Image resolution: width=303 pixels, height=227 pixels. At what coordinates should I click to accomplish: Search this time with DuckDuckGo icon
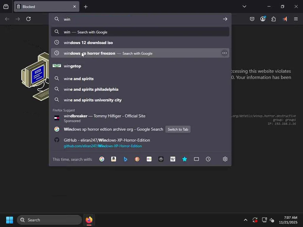137,159
